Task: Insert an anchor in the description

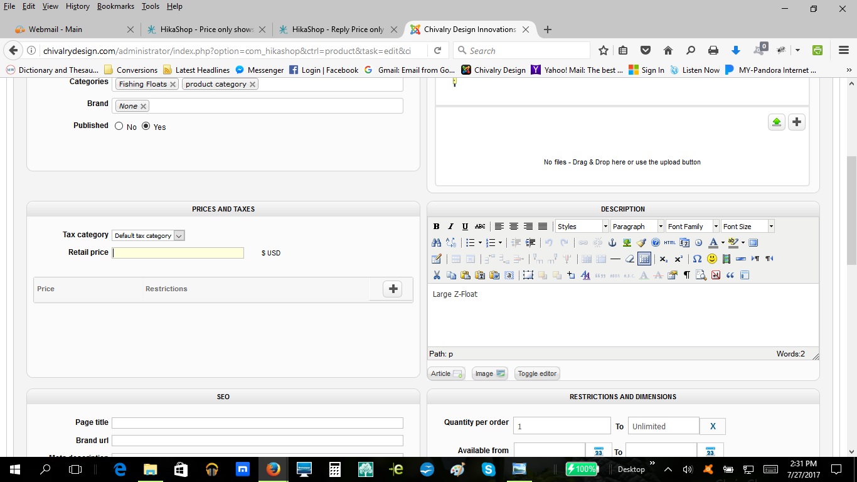Action: [612, 243]
